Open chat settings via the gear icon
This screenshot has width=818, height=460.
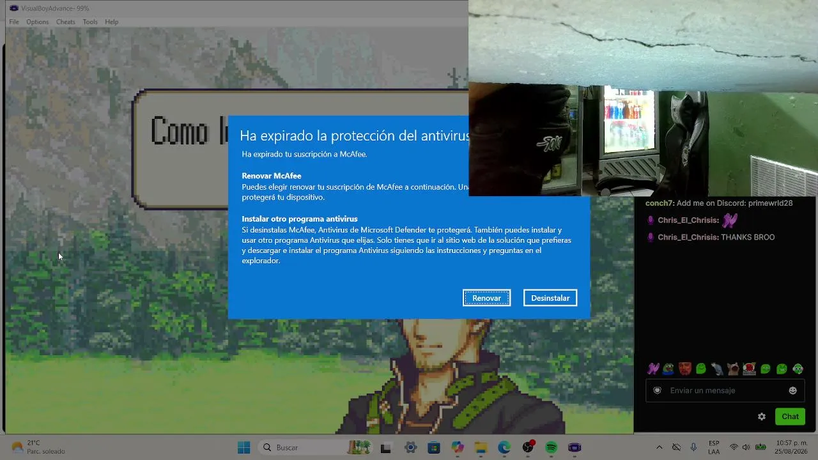762,417
